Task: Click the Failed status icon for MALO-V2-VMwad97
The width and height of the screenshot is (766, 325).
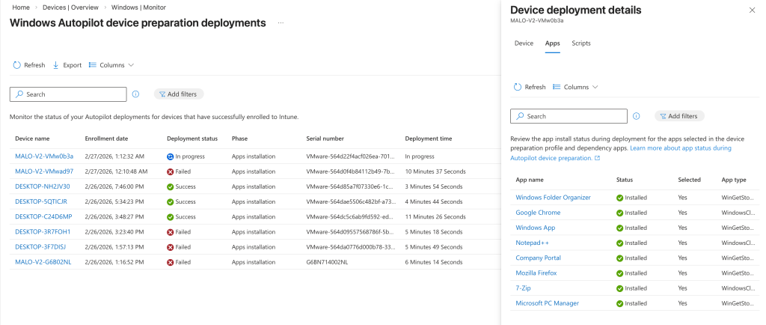Action: [171, 171]
